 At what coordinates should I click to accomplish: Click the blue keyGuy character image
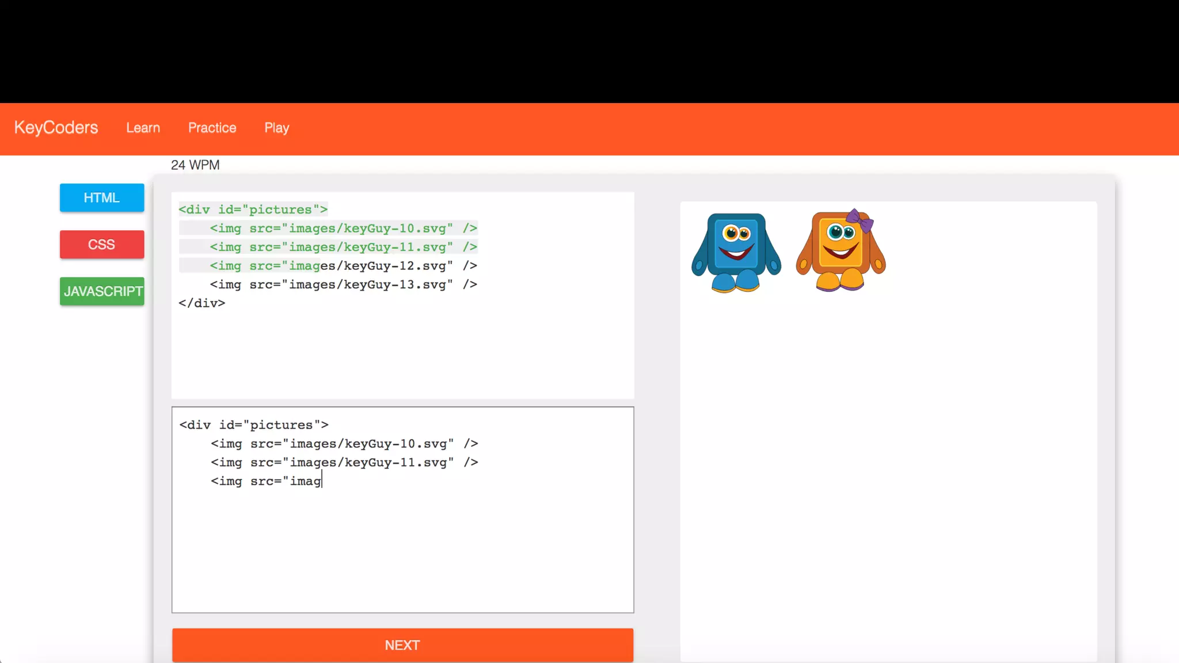[x=736, y=252]
